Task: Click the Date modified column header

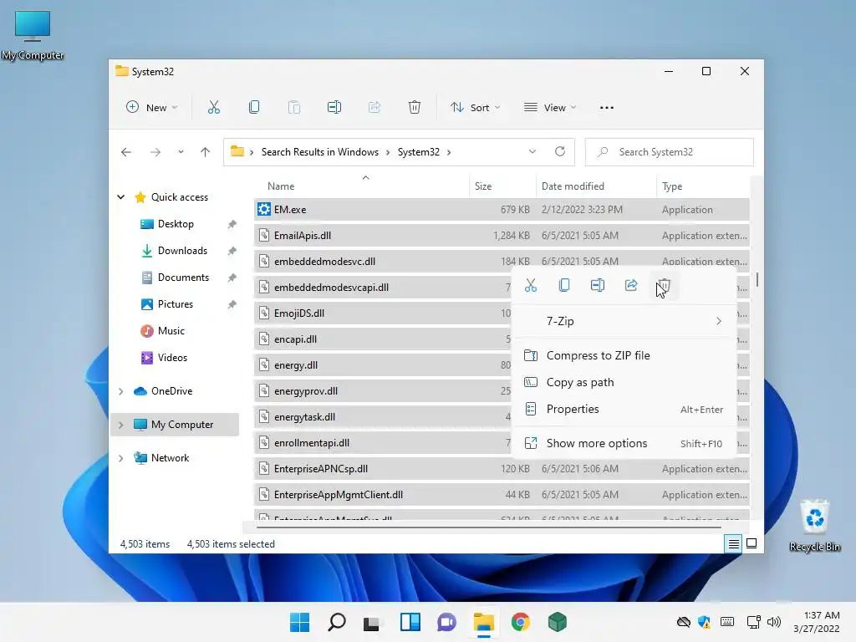Action: 596,186
